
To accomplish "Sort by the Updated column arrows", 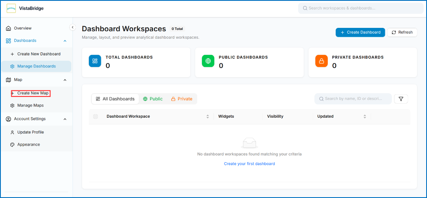I will (364, 116).
